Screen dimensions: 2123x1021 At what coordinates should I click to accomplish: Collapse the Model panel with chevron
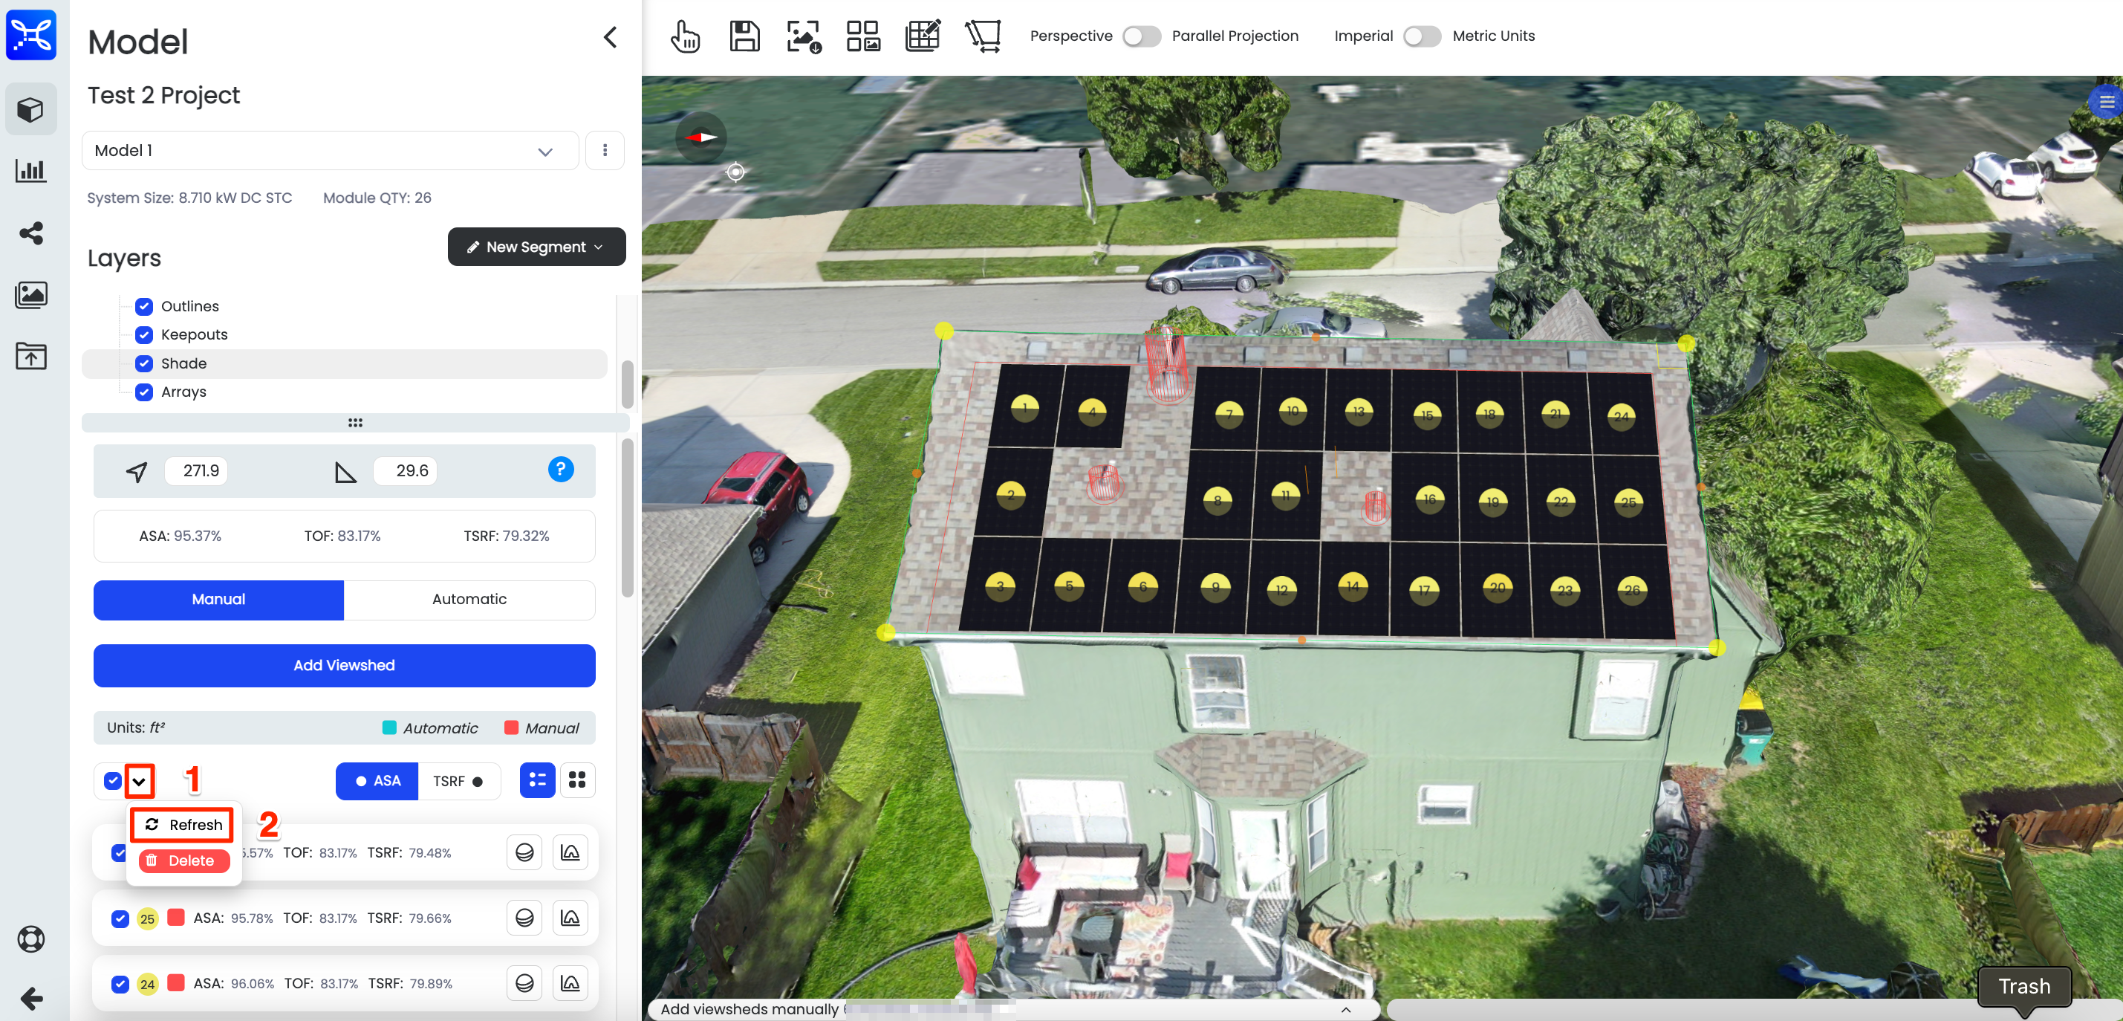pyautogui.click(x=610, y=37)
